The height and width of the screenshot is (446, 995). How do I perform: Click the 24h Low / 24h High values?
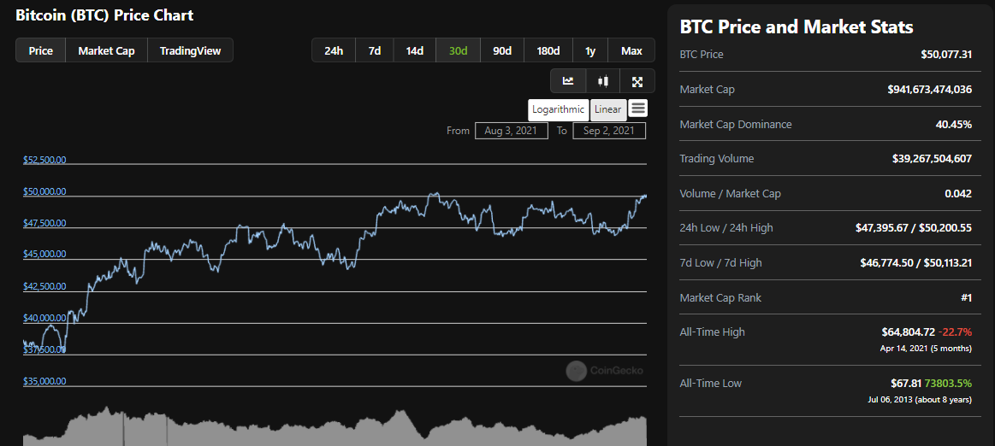point(914,228)
